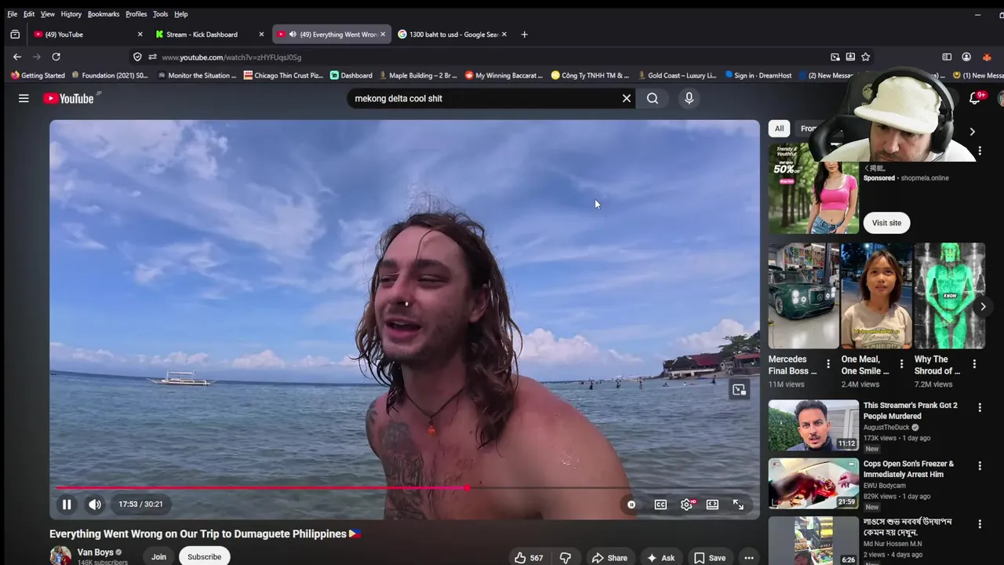Image resolution: width=1004 pixels, height=565 pixels.
Task: Open the Bookmarks menu
Action: [104, 14]
